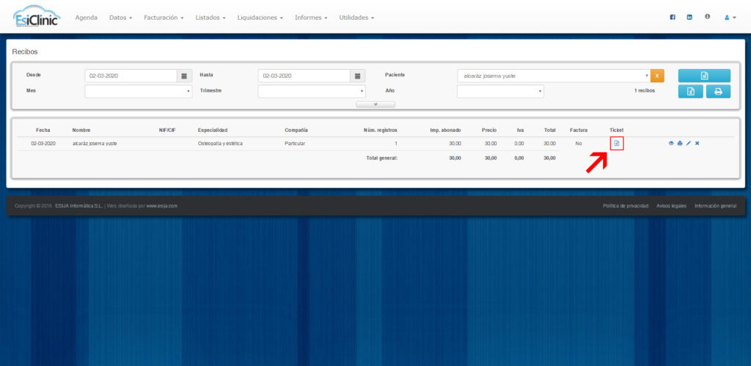This screenshot has width=751, height=366.
Task: Clear the selected patient with the orange X
Action: [657, 76]
